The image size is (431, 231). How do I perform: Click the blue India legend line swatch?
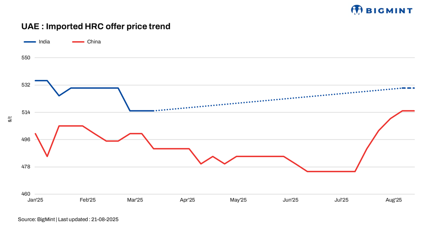[x=29, y=42]
